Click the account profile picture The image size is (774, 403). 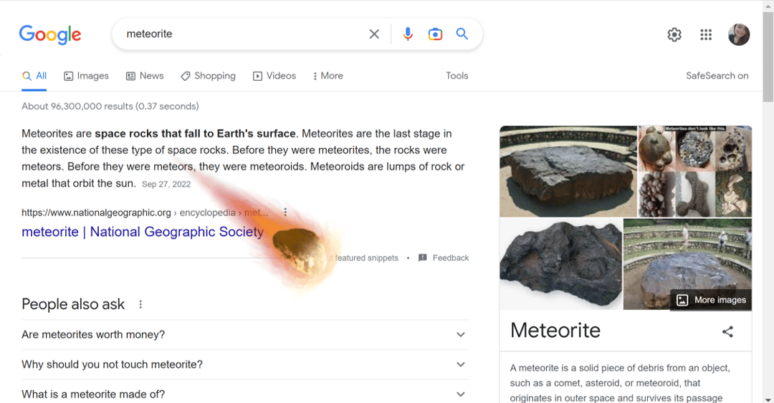pos(739,34)
